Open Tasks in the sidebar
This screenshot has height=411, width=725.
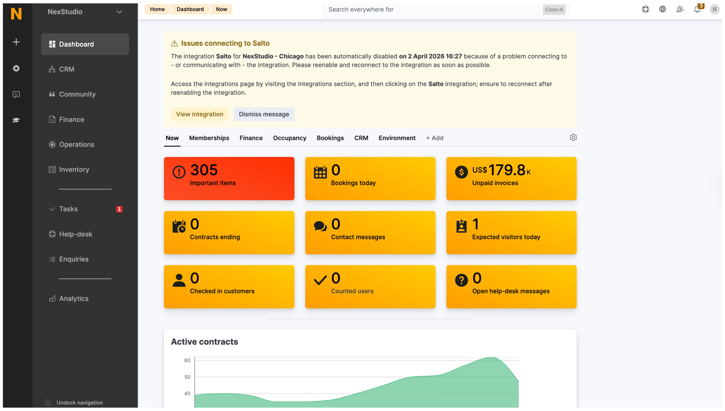pos(85,209)
